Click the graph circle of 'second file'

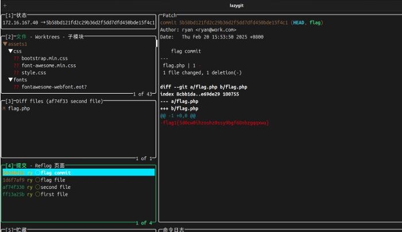click(x=38, y=187)
